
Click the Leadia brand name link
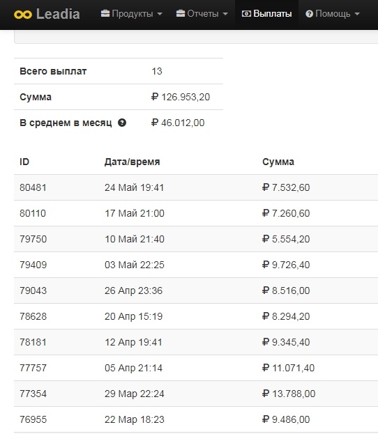click(58, 14)
